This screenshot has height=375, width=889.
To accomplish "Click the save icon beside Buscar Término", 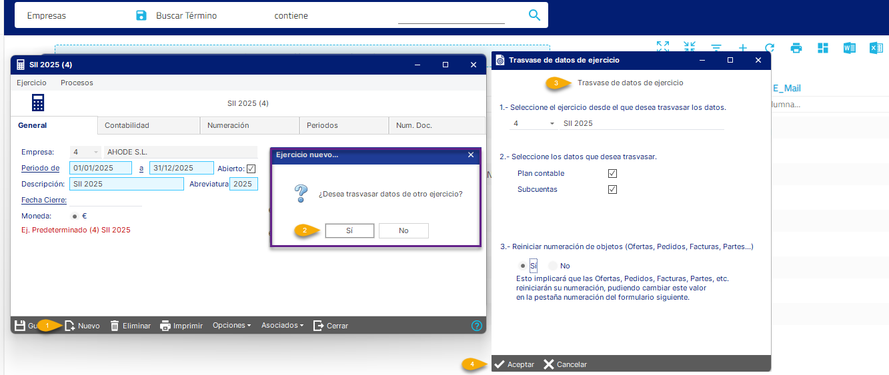I will tap(141, 15).
